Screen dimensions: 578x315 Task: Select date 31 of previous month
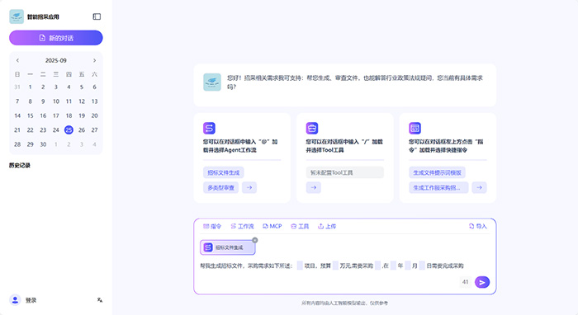(17, 87)
